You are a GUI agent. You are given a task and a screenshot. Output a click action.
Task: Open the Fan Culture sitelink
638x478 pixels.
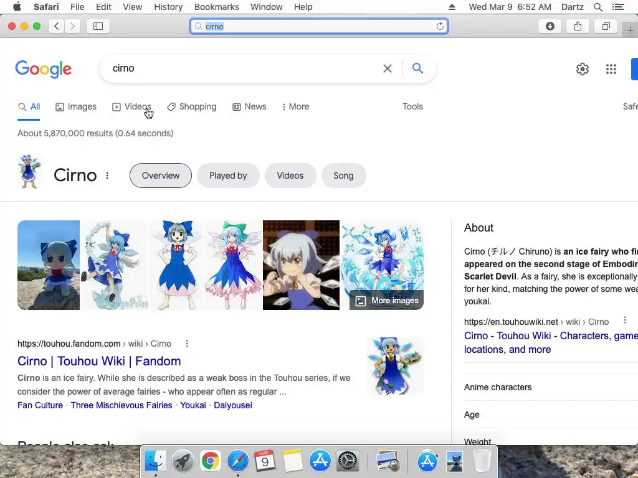pos(40,405)
